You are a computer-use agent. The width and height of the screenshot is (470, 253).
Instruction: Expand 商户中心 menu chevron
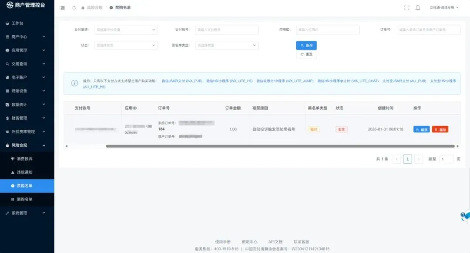[44, 37]
